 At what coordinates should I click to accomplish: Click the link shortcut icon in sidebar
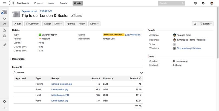pyautogui.click(x=4, y=44)
